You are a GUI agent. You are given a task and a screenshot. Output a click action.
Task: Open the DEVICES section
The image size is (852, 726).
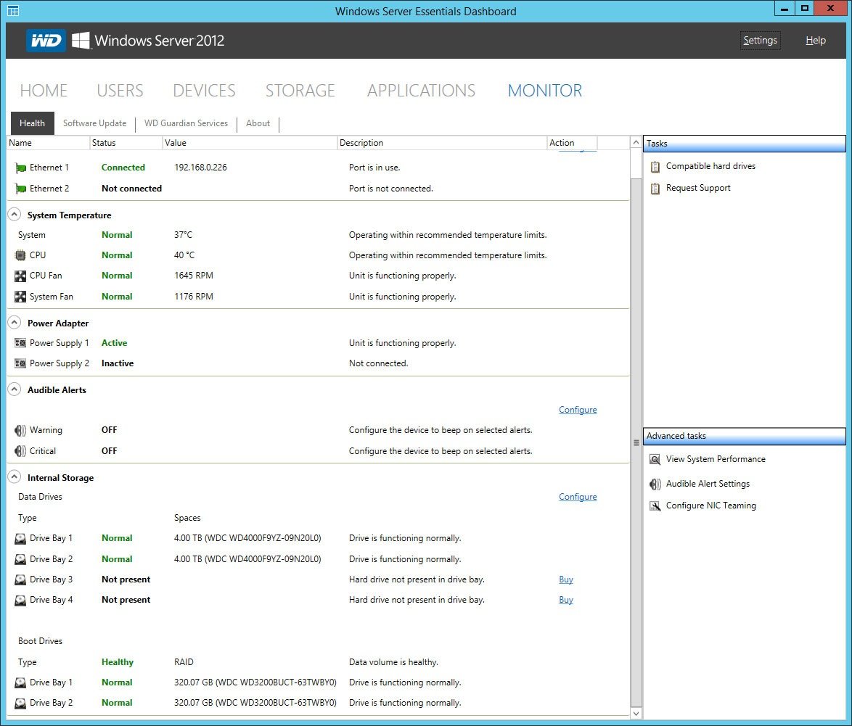pos(205,90)
